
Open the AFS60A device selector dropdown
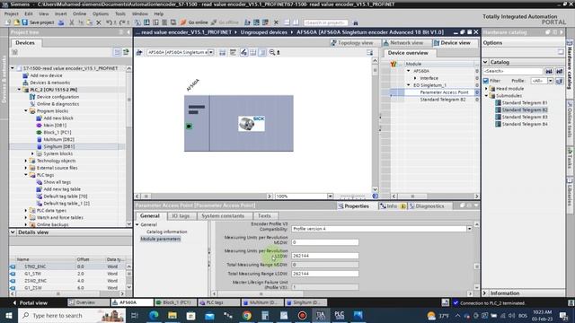[211, 52]
